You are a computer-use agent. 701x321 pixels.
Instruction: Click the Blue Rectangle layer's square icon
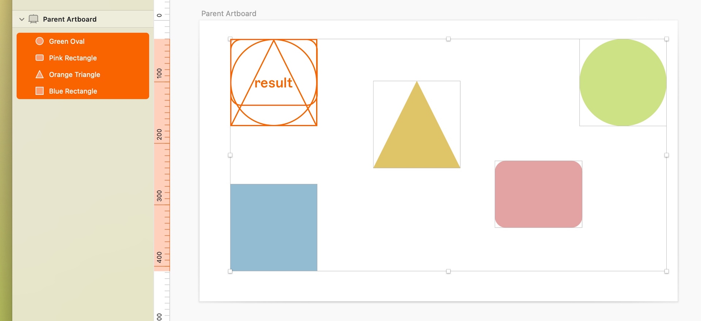[x=39, y=91]
